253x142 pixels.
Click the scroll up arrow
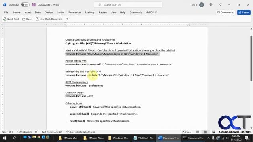(x=251, y=29)
